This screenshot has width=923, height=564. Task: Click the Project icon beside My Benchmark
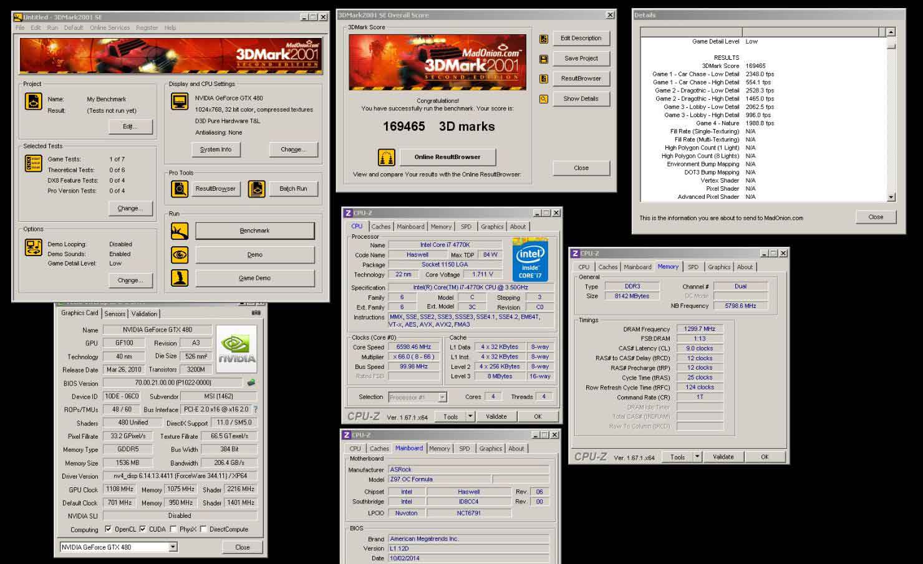point(33,101)
